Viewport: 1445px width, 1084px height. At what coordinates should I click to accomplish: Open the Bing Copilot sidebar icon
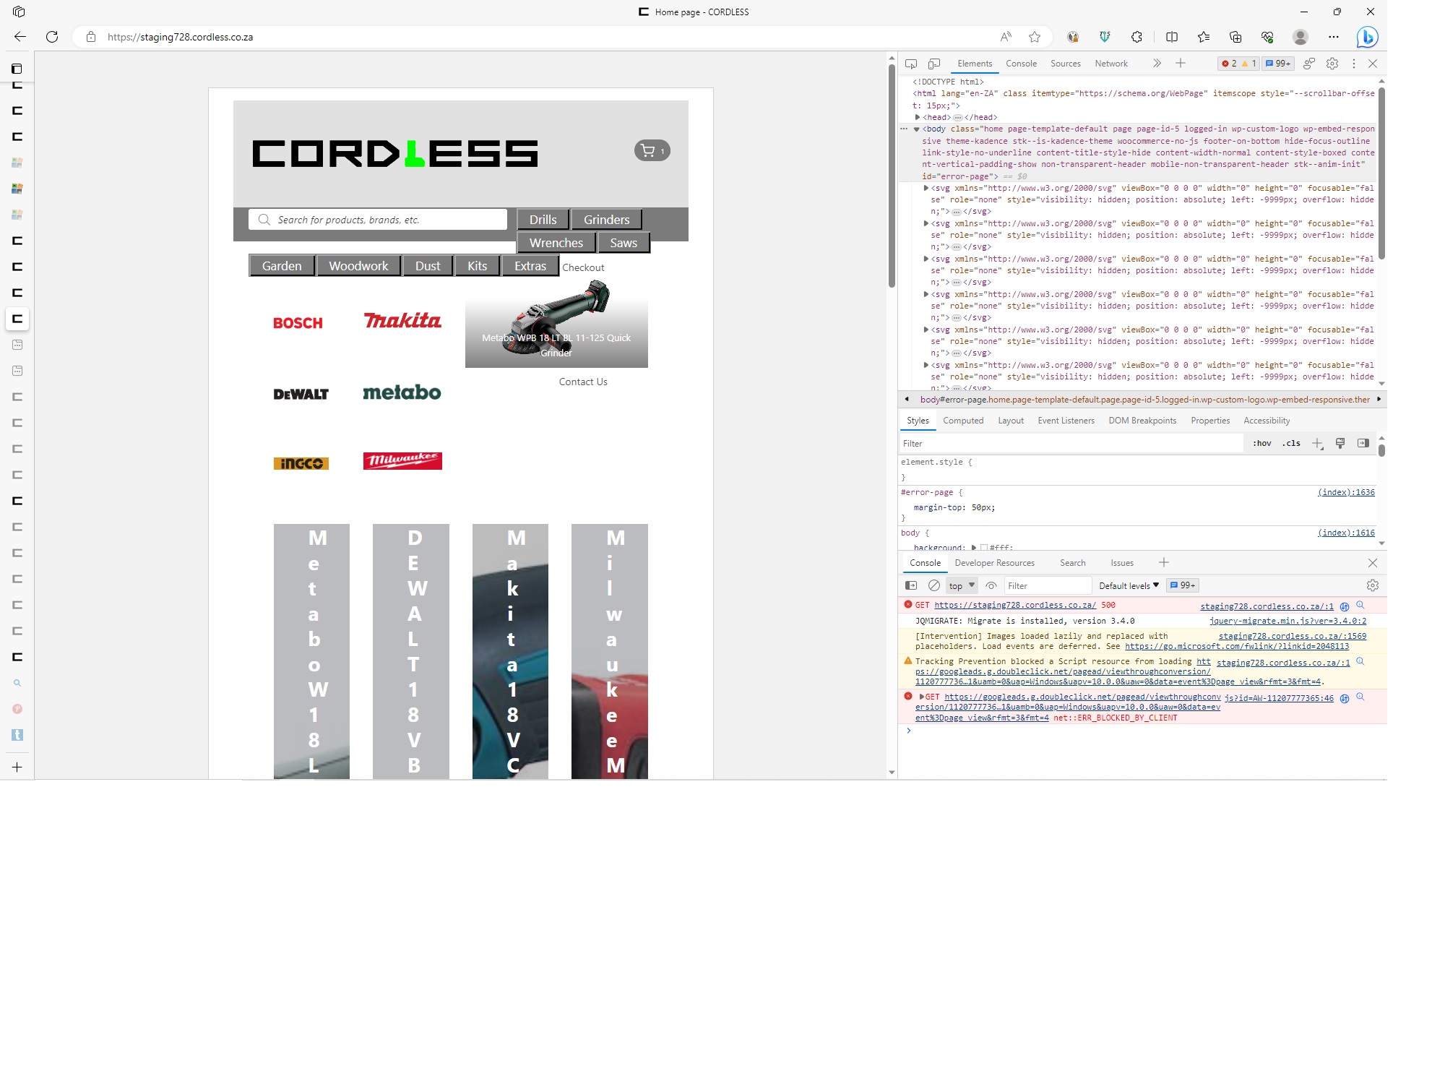(x=1367, y=37)
